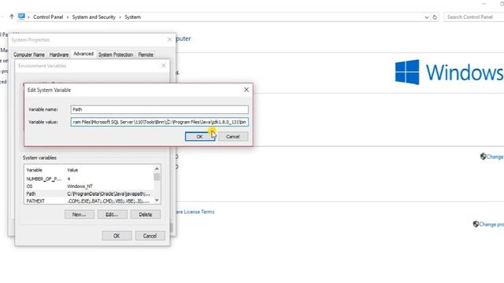
Task: Select the PATHEXT variable row
Action: click(x=89, y=201)
